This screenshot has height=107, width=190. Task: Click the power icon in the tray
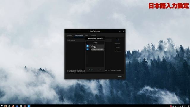(x=183, y=106)
